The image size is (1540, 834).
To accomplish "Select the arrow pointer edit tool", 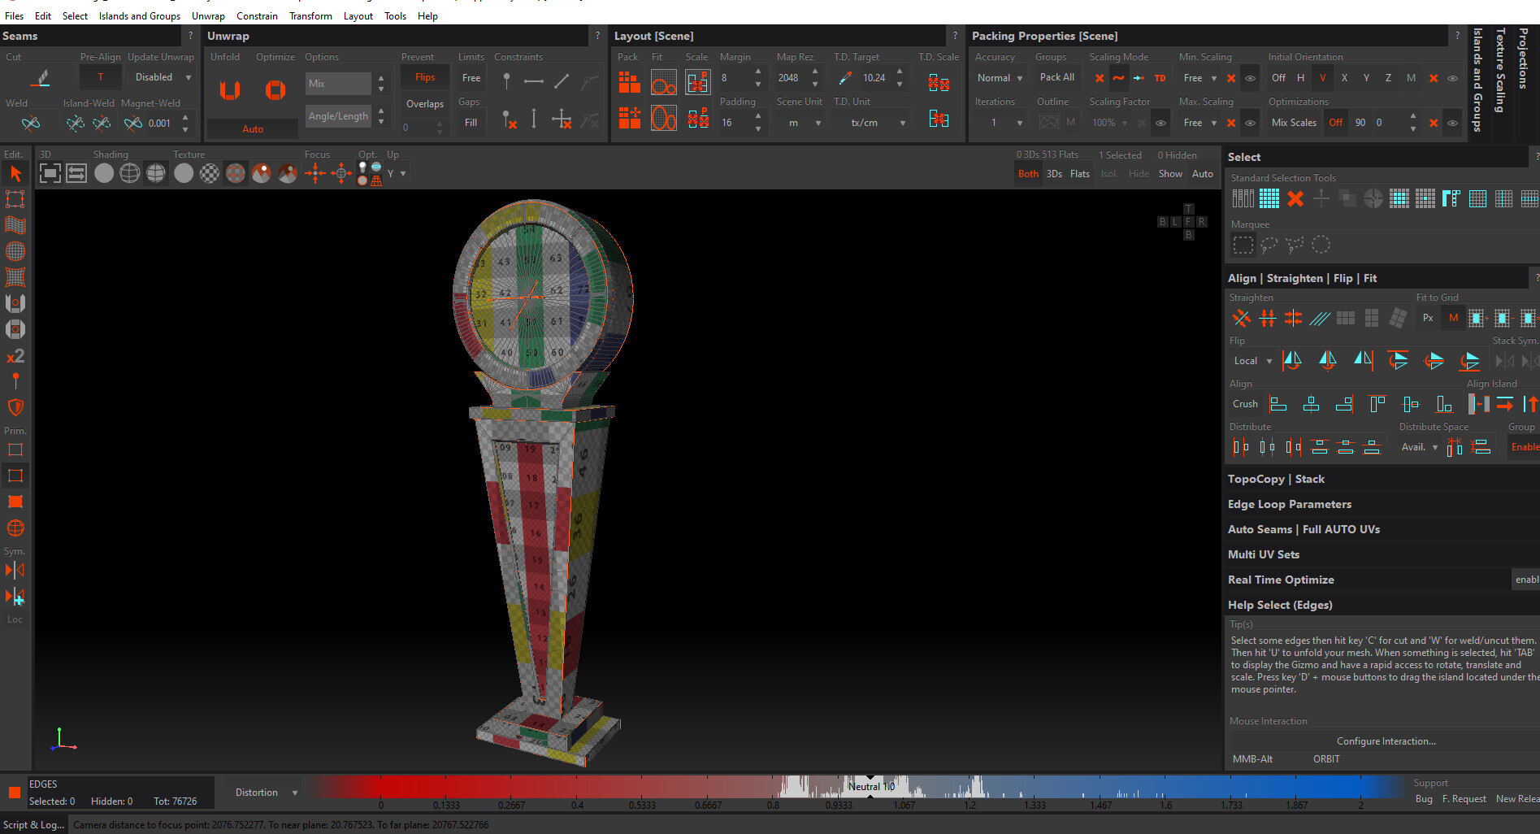I will pos(15,173).
